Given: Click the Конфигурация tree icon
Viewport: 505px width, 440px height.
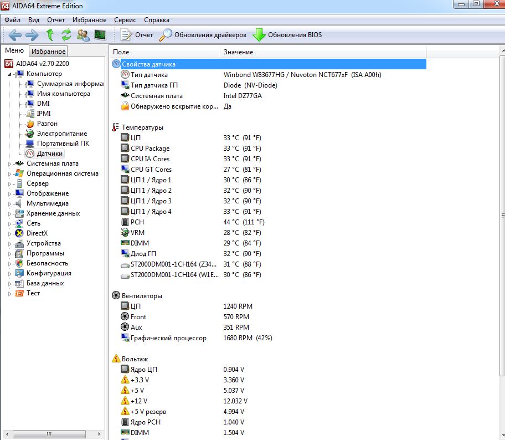Looking at the screenshot, I should (19, 273).
